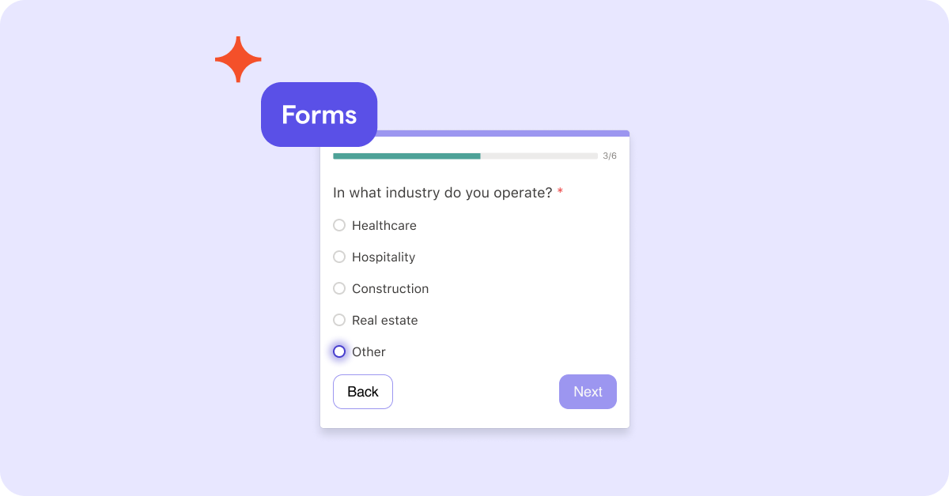Click the Construction option label text
Screen dimensions: 949x496
389,288
